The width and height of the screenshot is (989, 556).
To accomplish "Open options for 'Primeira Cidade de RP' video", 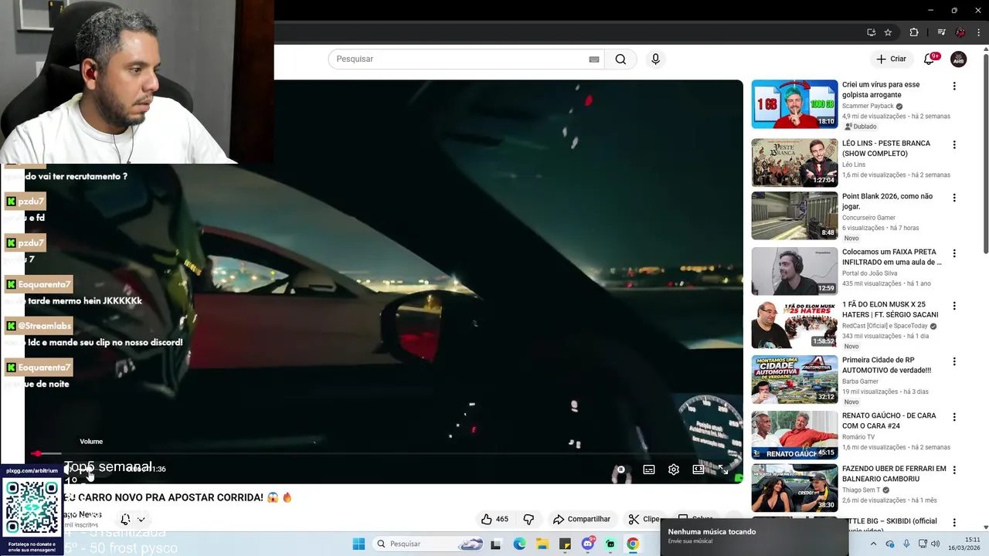I will coord(954,361).
